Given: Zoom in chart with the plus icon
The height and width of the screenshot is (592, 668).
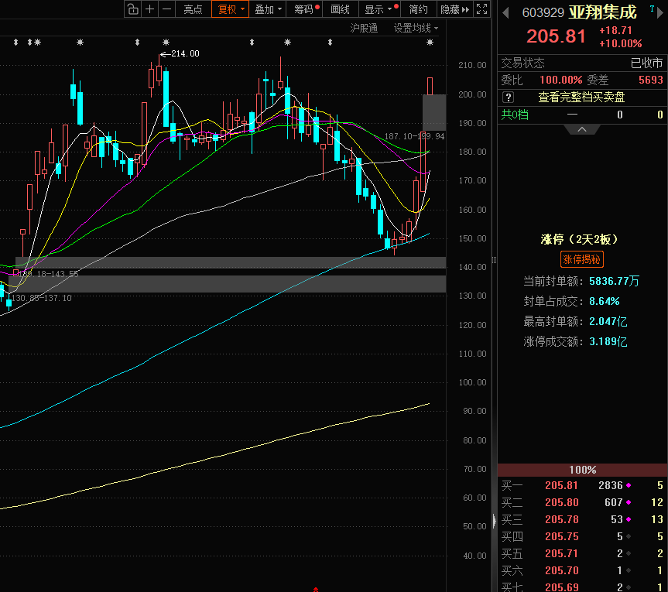Looking at the screenshot, I should [150, 9].
